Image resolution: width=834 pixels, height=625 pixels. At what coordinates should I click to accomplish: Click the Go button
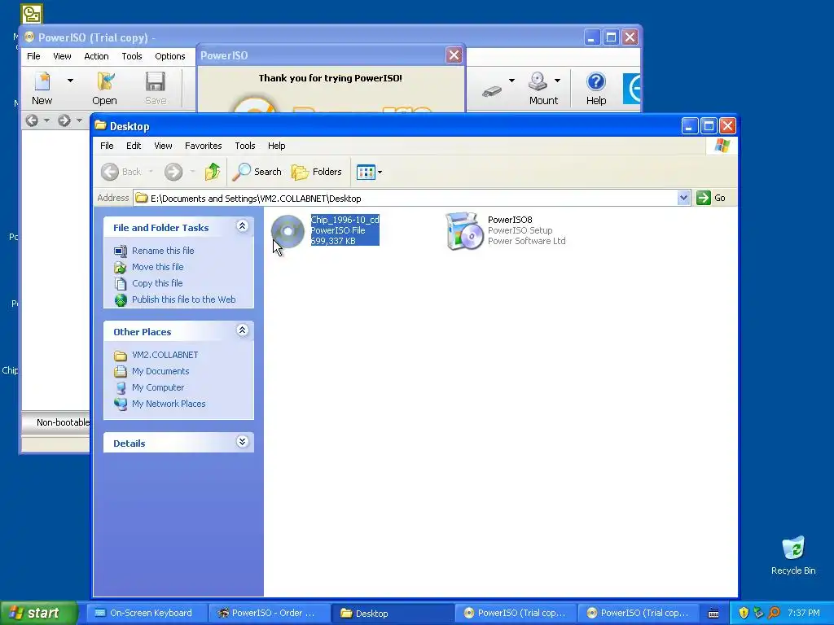click(711, 198)
